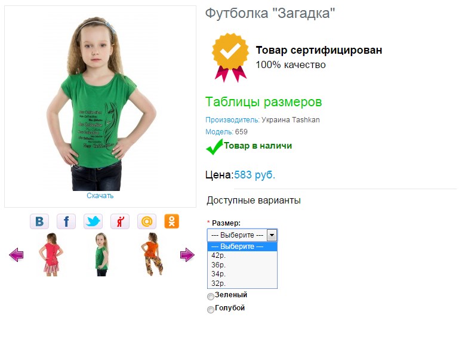Share the product via the VKontakte icon
This screenshot has height=342, width=474.
coord(39,221)
